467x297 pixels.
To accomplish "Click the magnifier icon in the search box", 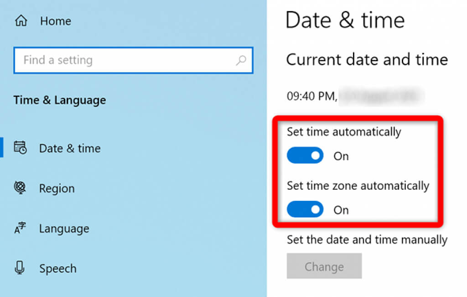I will click(241, 60).
